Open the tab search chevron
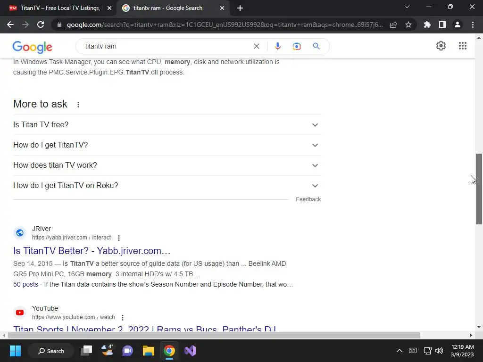The width and height of the screenshot is (483, 362). click(407, 7)
